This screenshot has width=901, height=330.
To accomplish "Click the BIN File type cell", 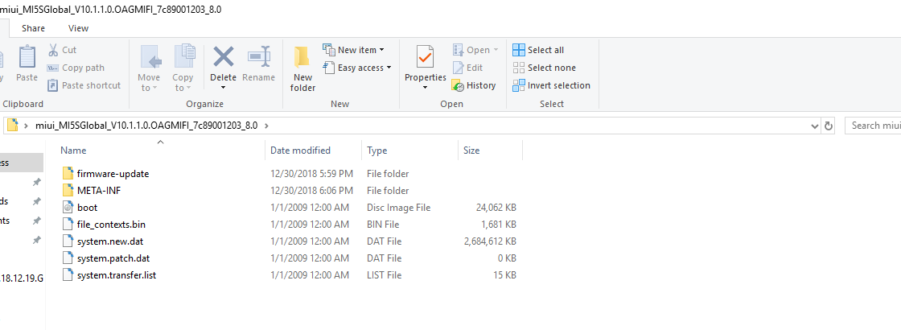I will pos(383,225).
